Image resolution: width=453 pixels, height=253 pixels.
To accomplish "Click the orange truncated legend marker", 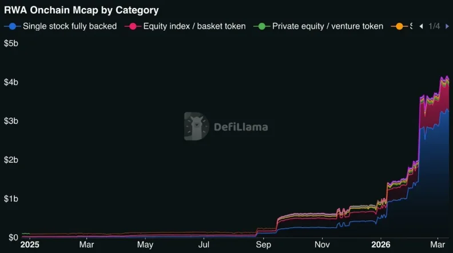I will (399, 26).
